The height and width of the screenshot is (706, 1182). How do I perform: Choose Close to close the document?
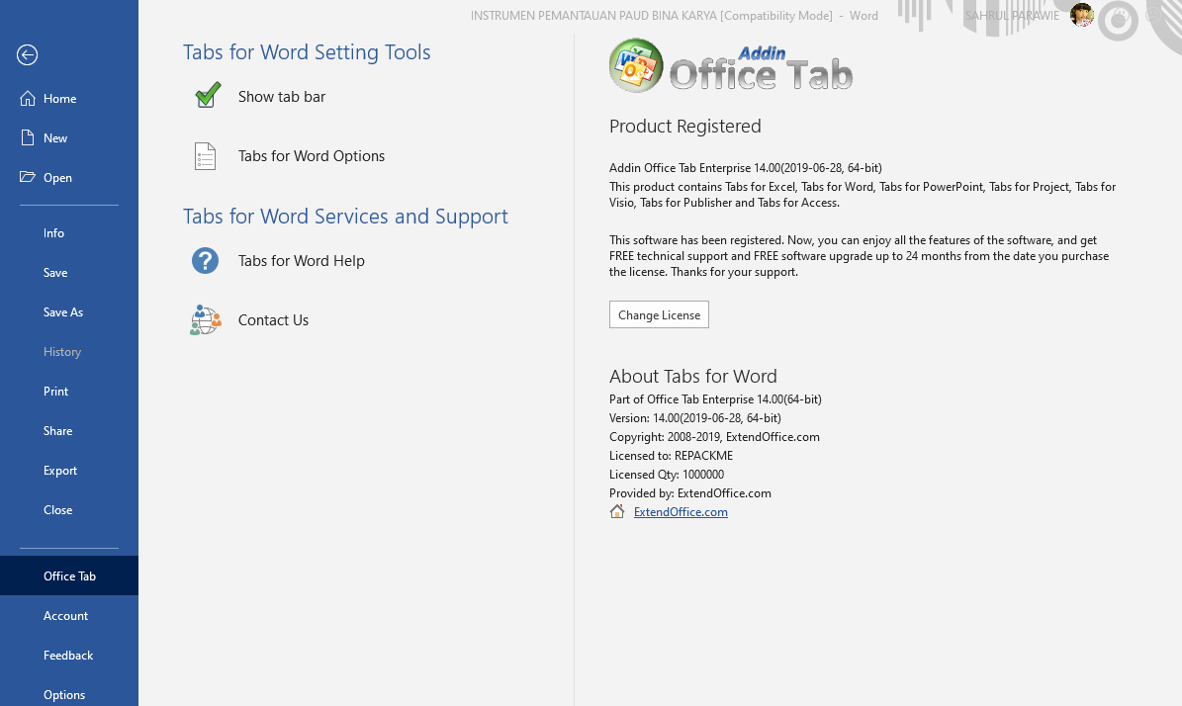pos(69,510)
